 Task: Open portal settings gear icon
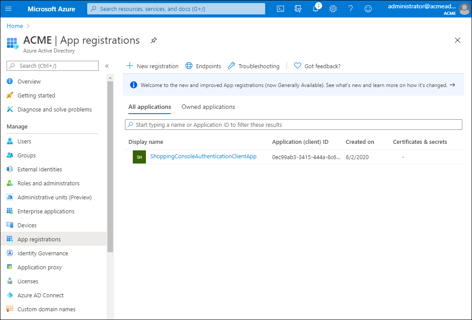click(333, 9)
